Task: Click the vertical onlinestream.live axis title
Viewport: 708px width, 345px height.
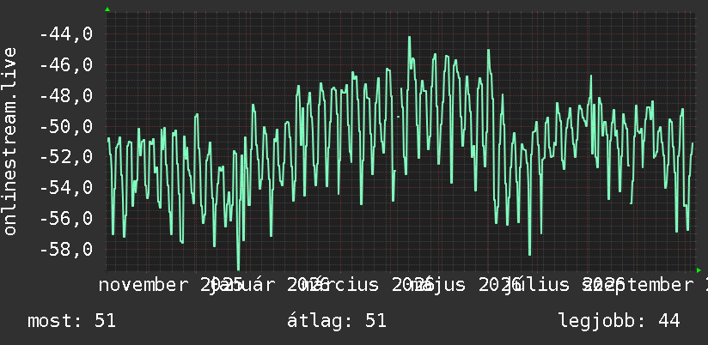Action: 9,141
